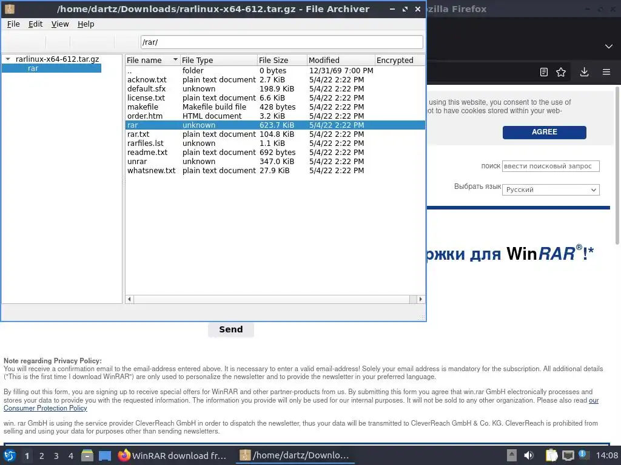Image resolution: width=621 pixels, height=465 pixels.
Task: Open network status tray icon
Action: point(568,455)
